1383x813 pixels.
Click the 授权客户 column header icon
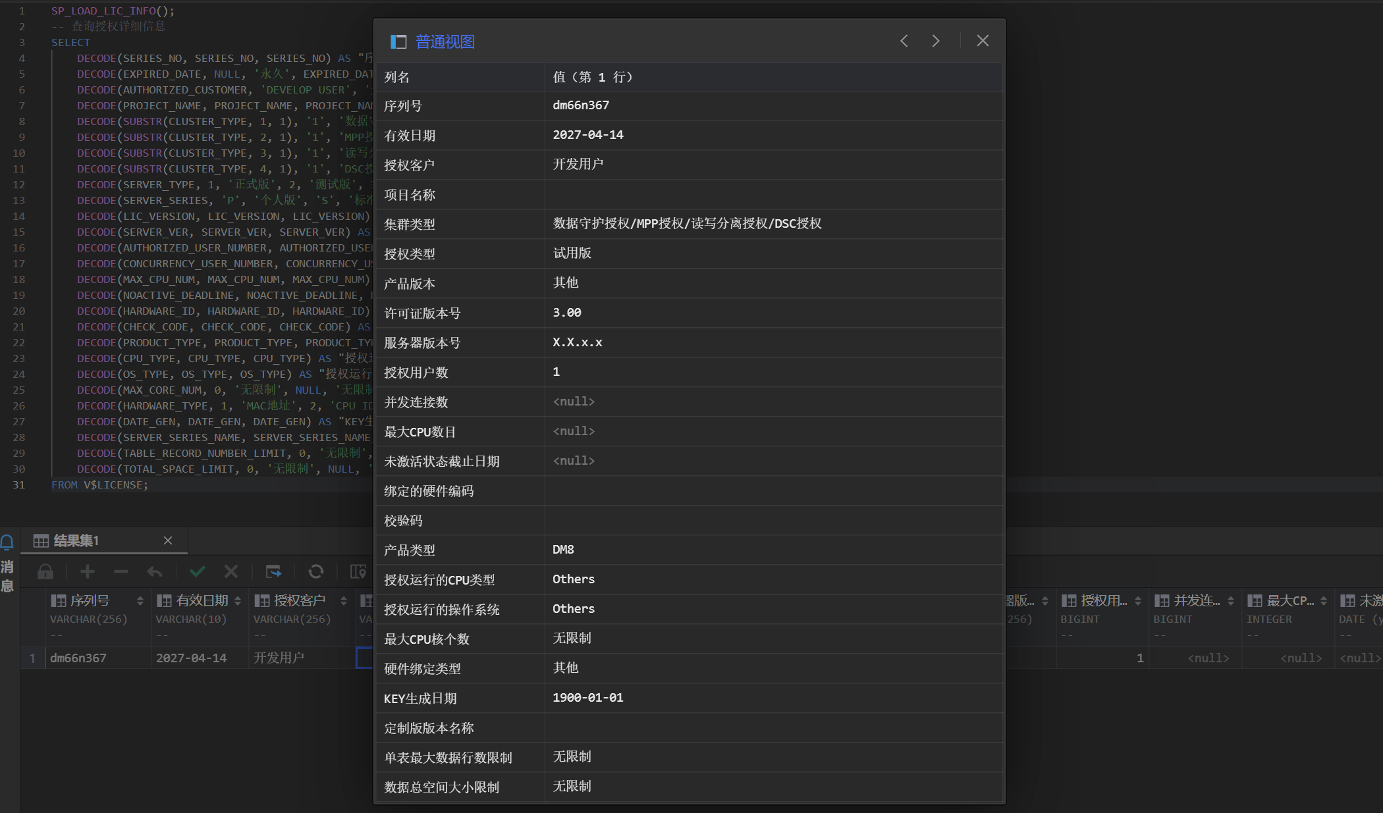pyautogui.click(x=261, y=600)
